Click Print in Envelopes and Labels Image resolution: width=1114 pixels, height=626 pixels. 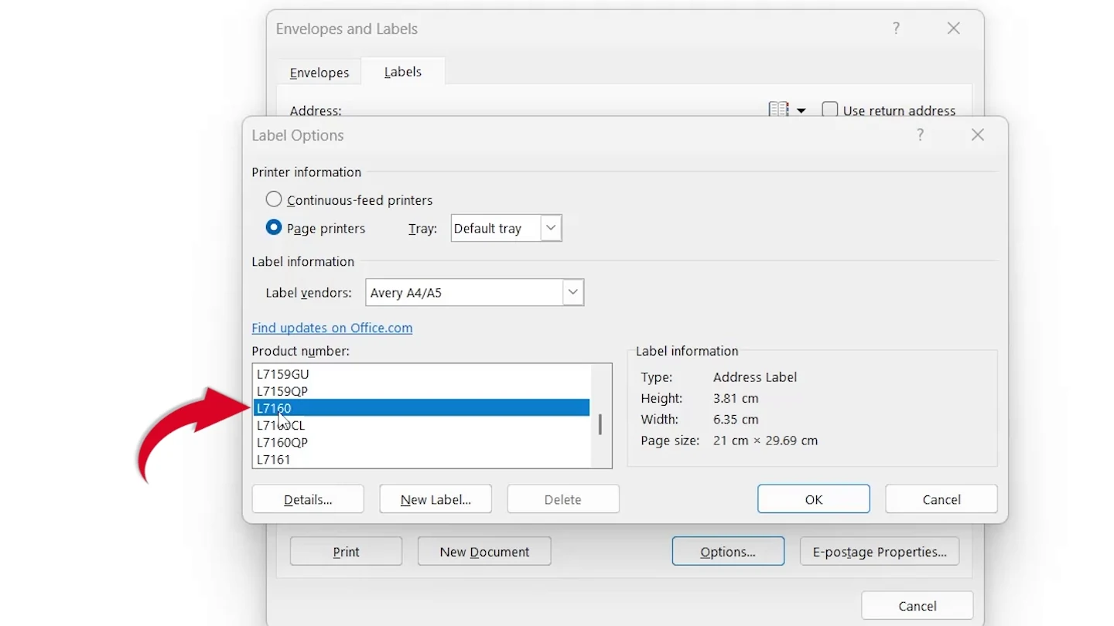click(346, 552)
